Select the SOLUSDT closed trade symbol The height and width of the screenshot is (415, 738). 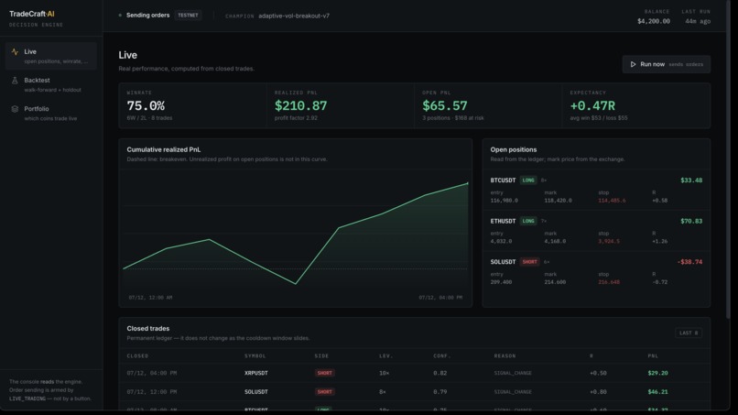(x=256, y=392)
